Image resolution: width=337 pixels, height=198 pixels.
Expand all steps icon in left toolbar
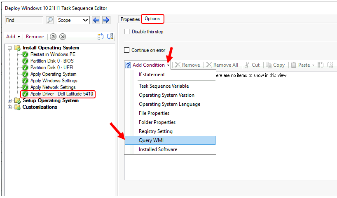pyautogui.click(x=101, y=37)
